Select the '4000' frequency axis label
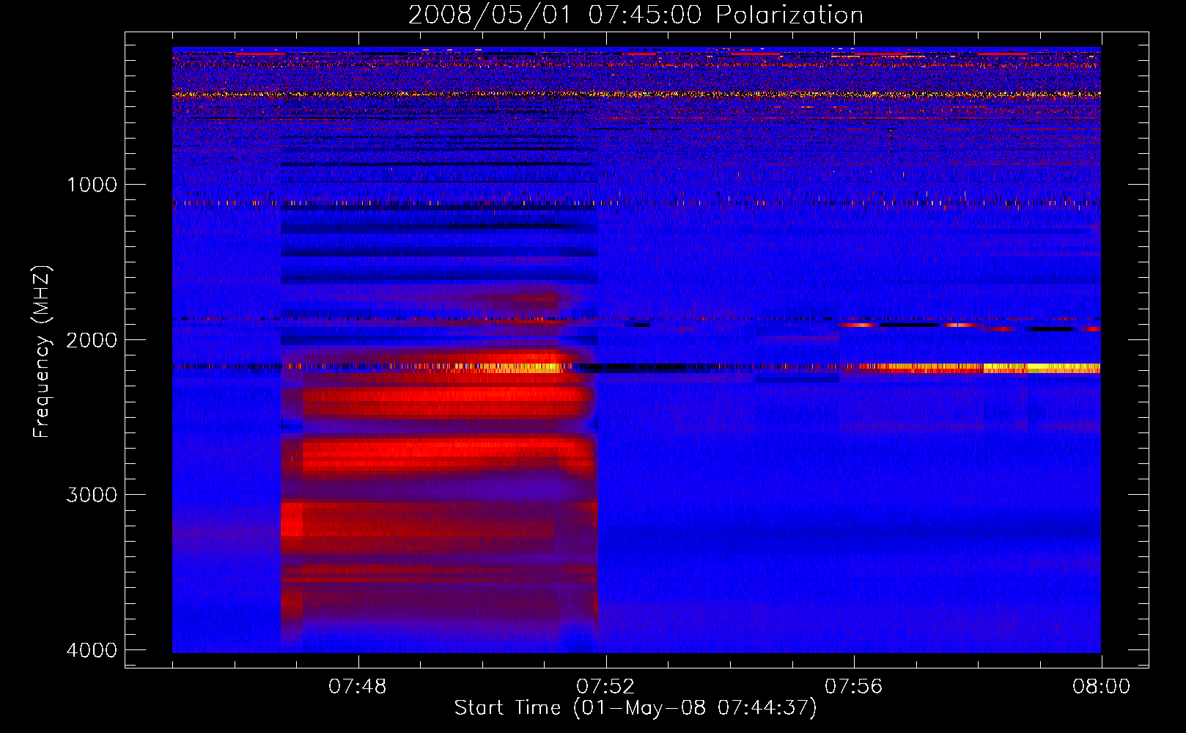The height and width of the screenshot is (733, 1186). click(92, 650)
